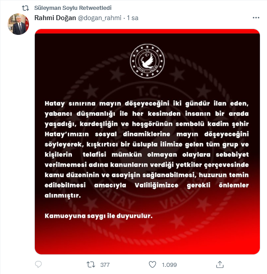This screenshot has width=267, height=274.
Task: View the 377 retweet count
Action: click(x=105, y=265)
